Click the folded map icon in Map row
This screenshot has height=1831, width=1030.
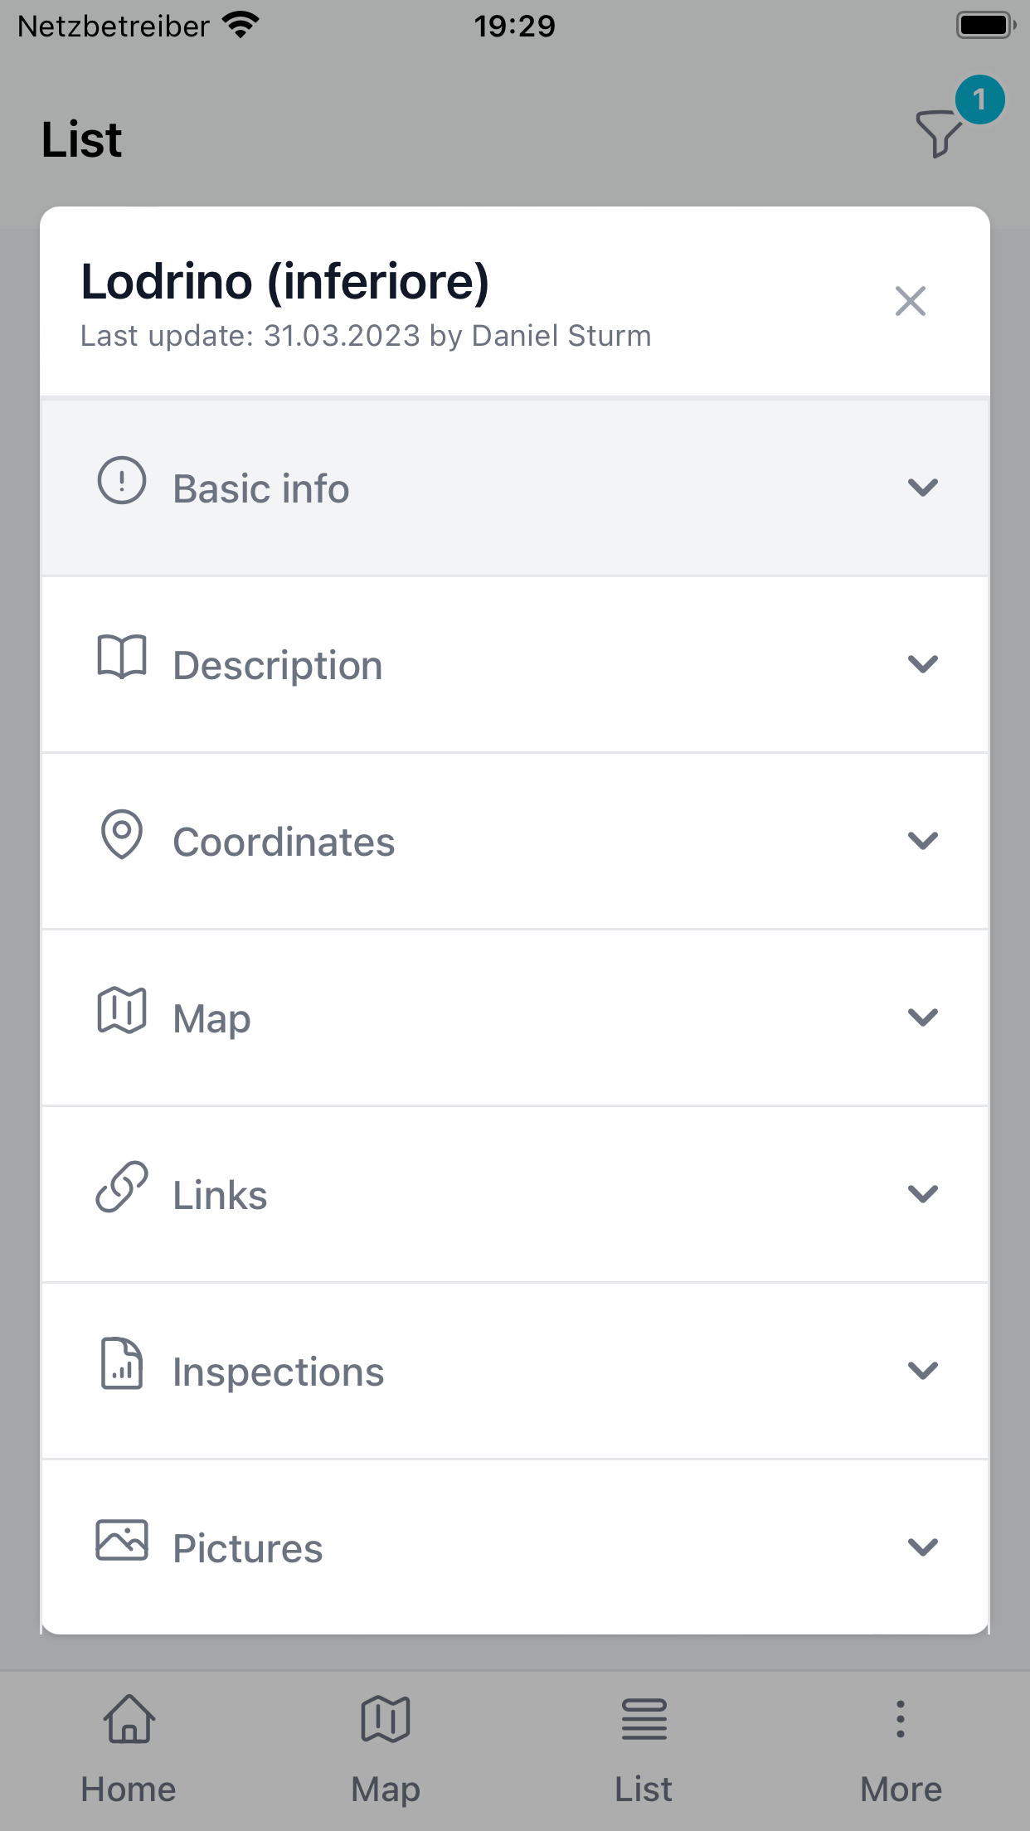click(122, 1010)
